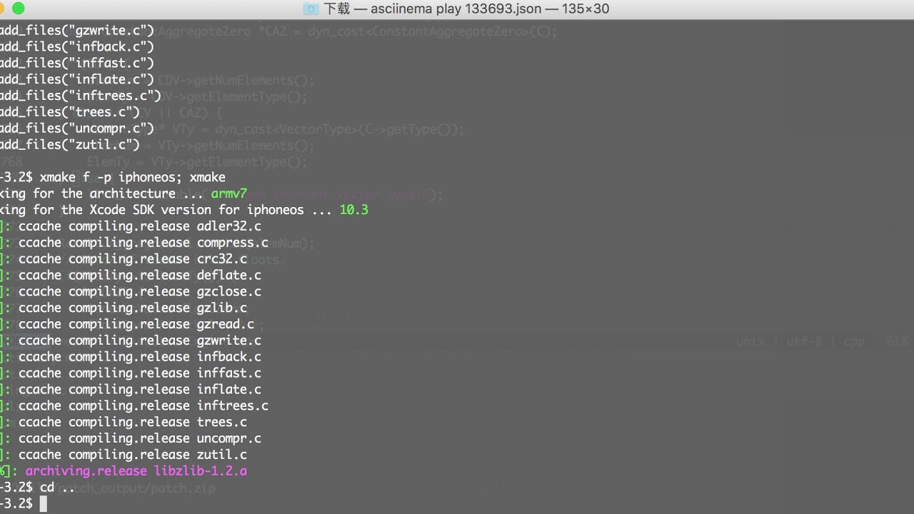This screenshot has height=514, width=914.
Task: Click the magenta 'archiving.release libzlib-1.2.a' line
Action: click(x=136, y=473)
